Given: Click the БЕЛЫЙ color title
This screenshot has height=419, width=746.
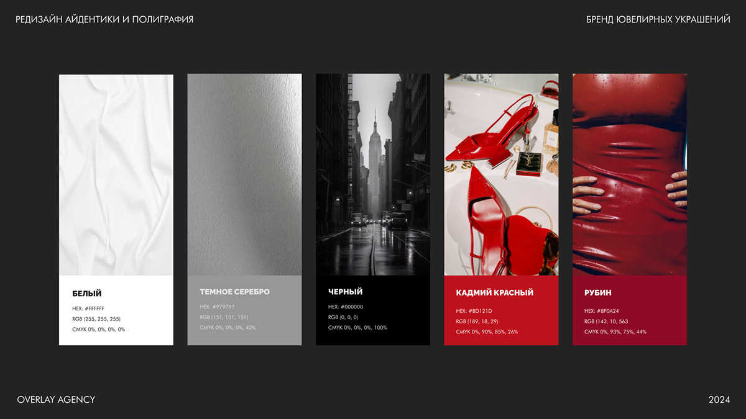Looking at the screenshot, I should 86,294.
